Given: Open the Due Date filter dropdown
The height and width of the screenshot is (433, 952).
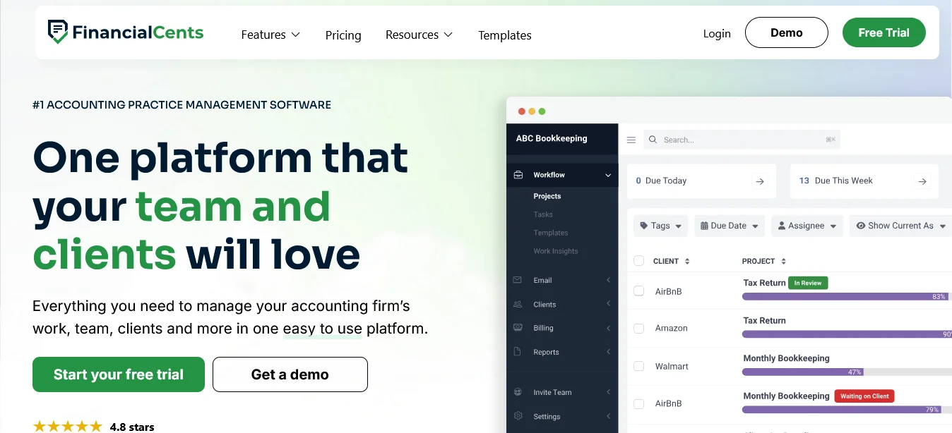Looking at the screenshot, I should click(730, 226).
